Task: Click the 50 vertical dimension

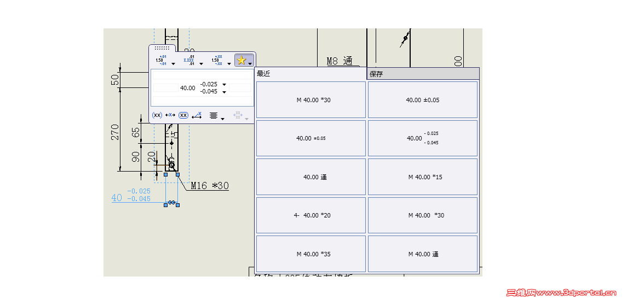Action: 115,80
